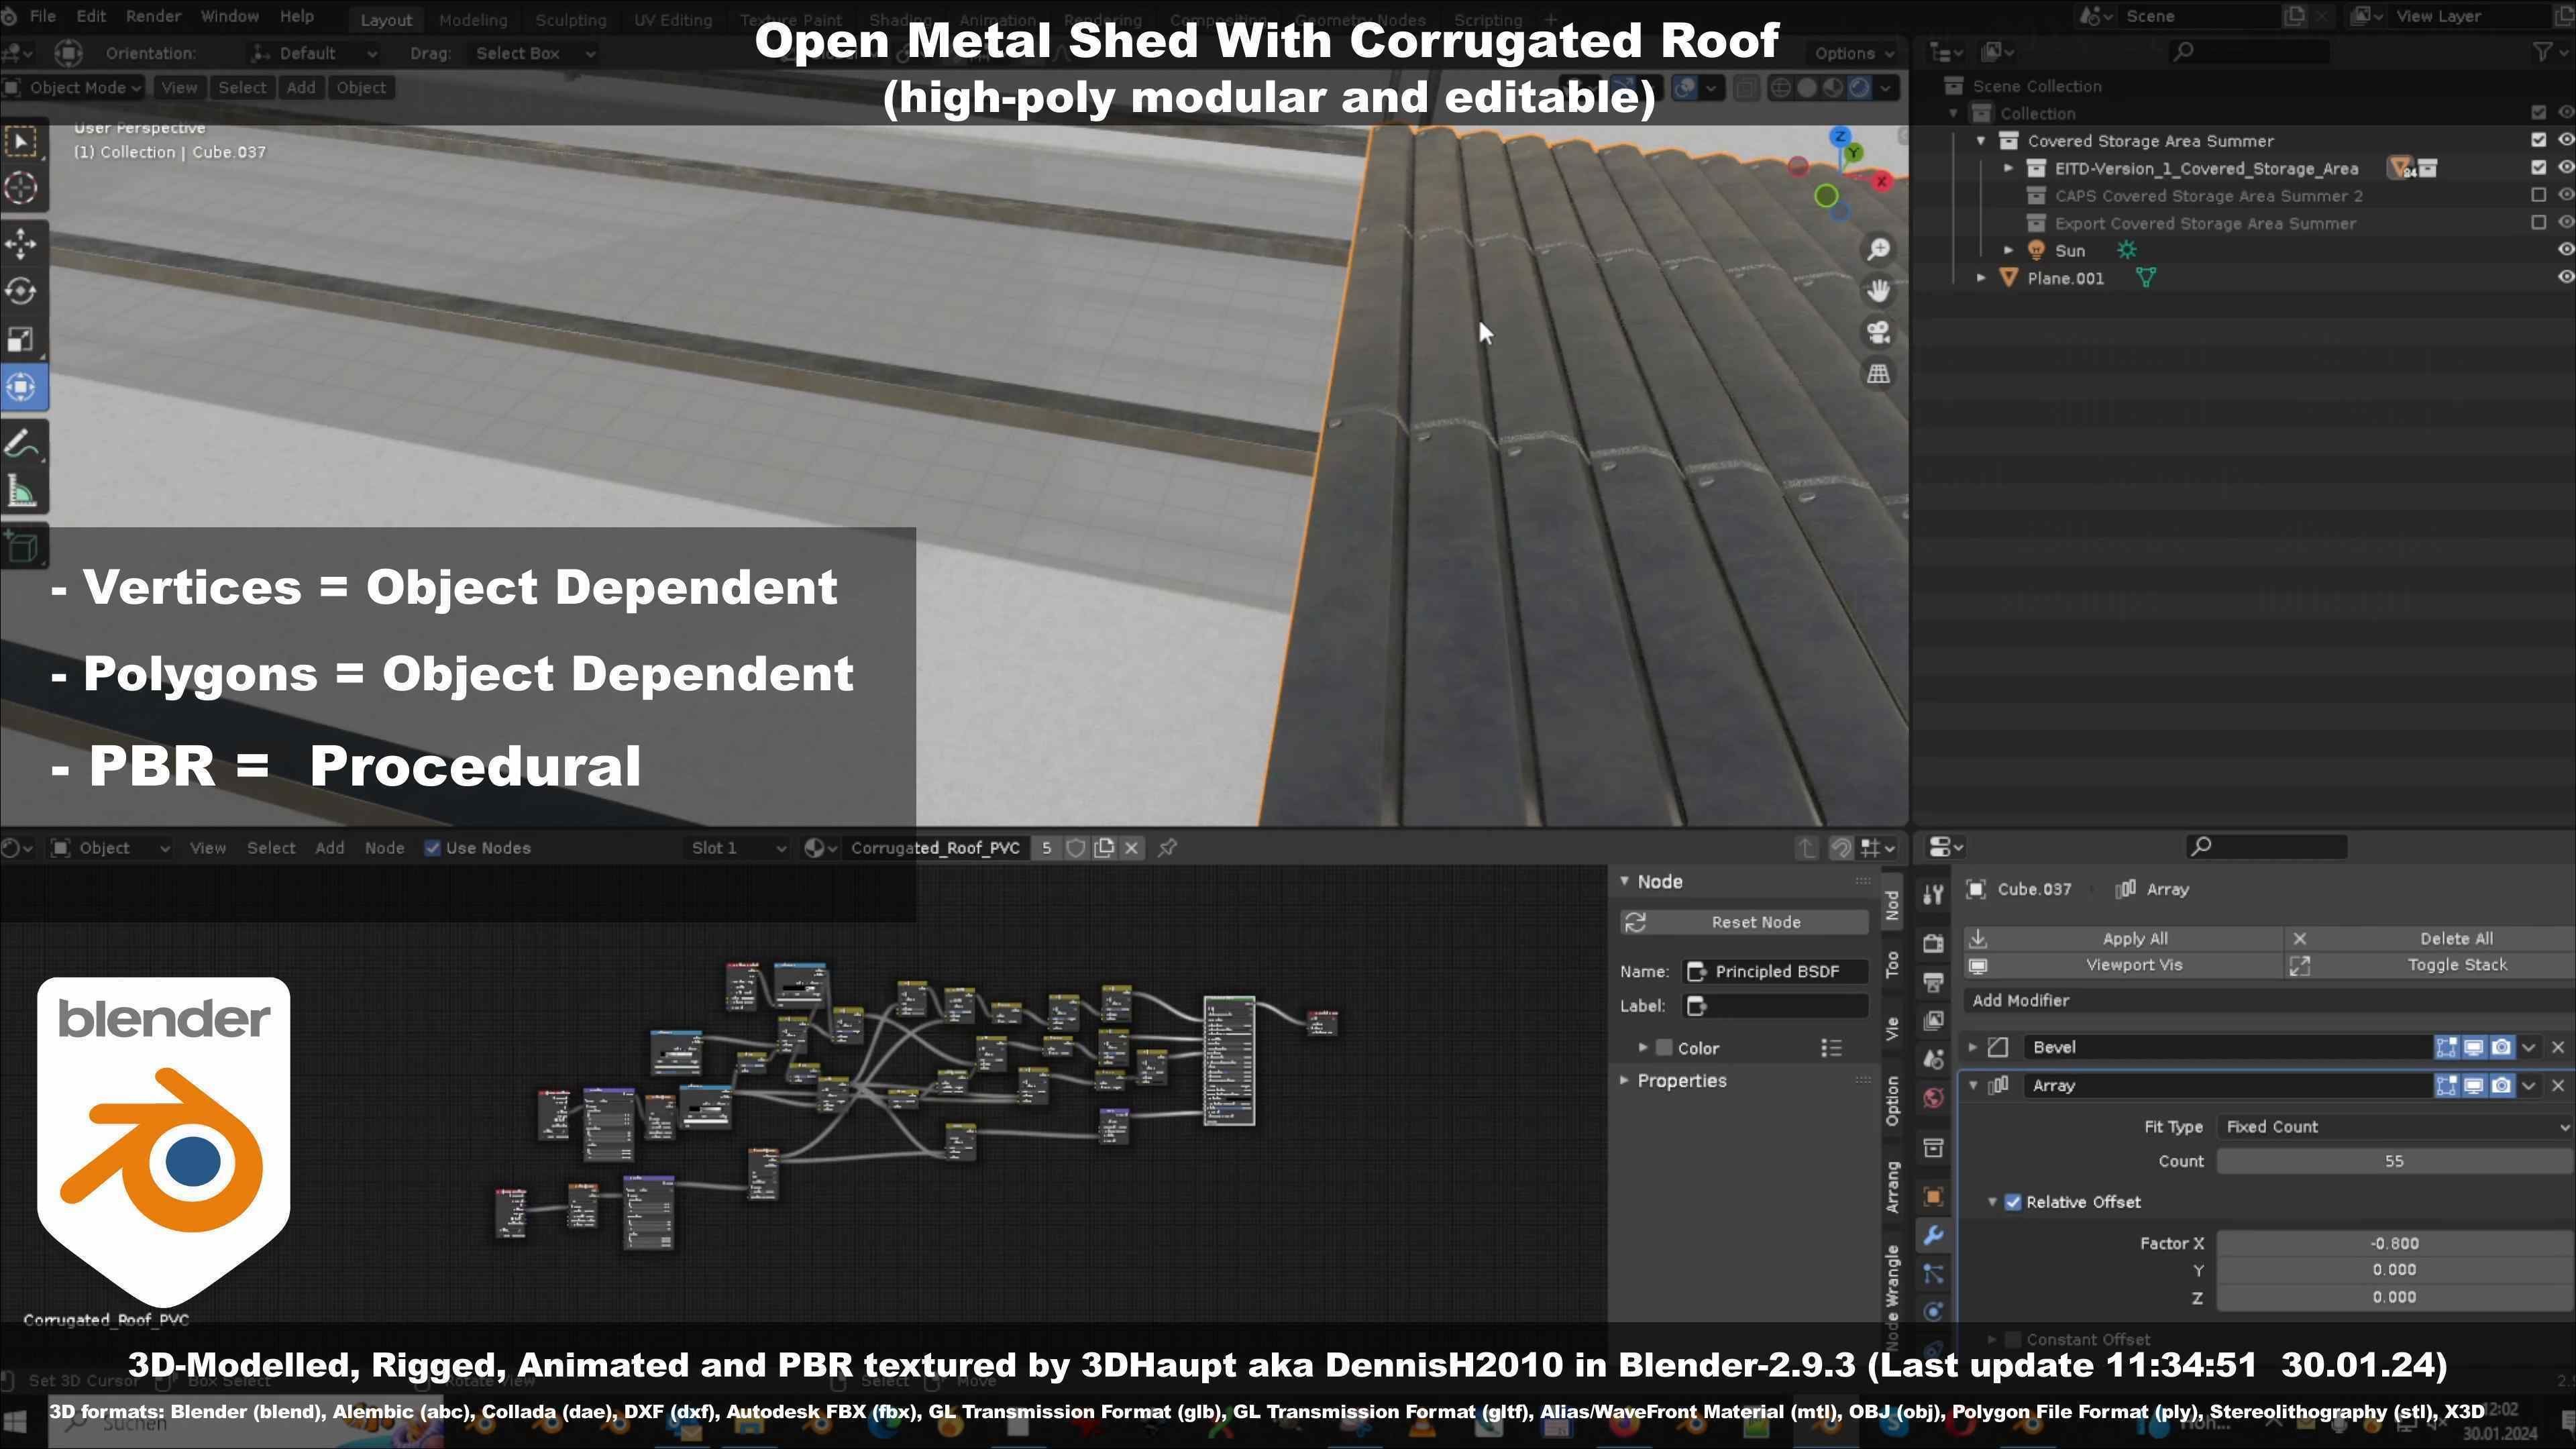Viewport: 2576px width, 1449px height.
Task: Switch to the UV Editing workspace tab
Action: point(673,20)
